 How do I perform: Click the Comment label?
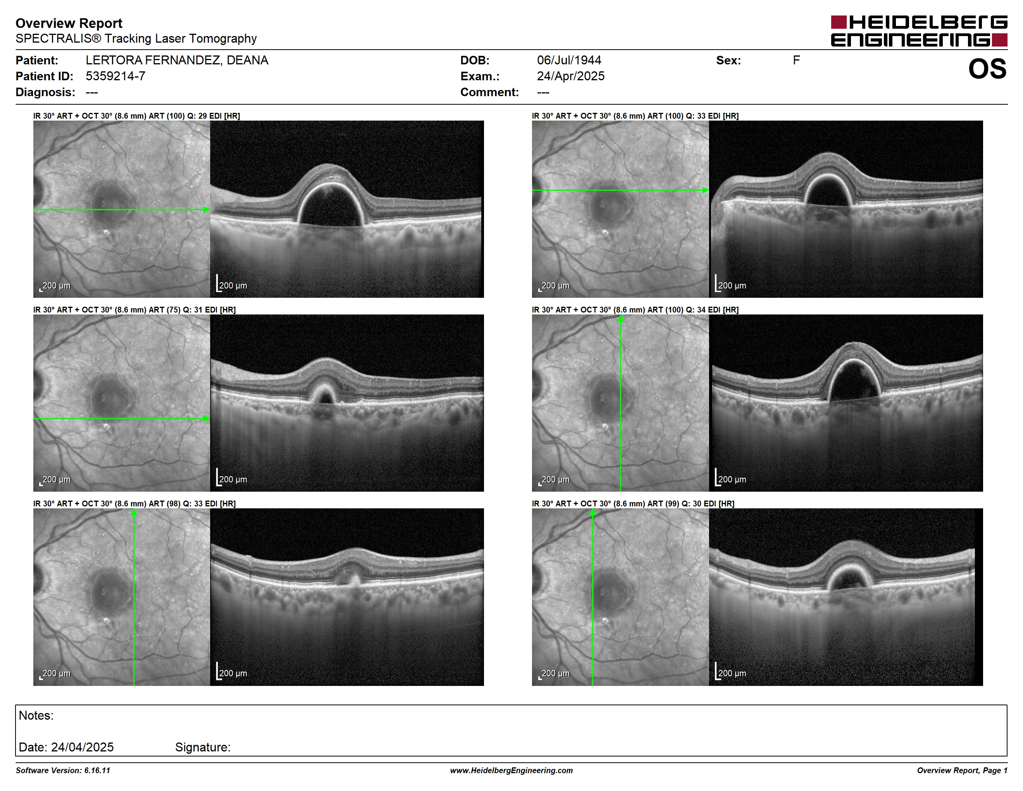tap(489, 92)
